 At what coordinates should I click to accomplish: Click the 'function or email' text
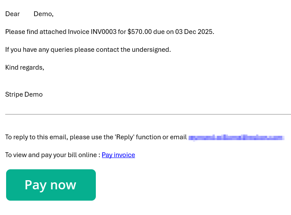click(x=161, y=137)
